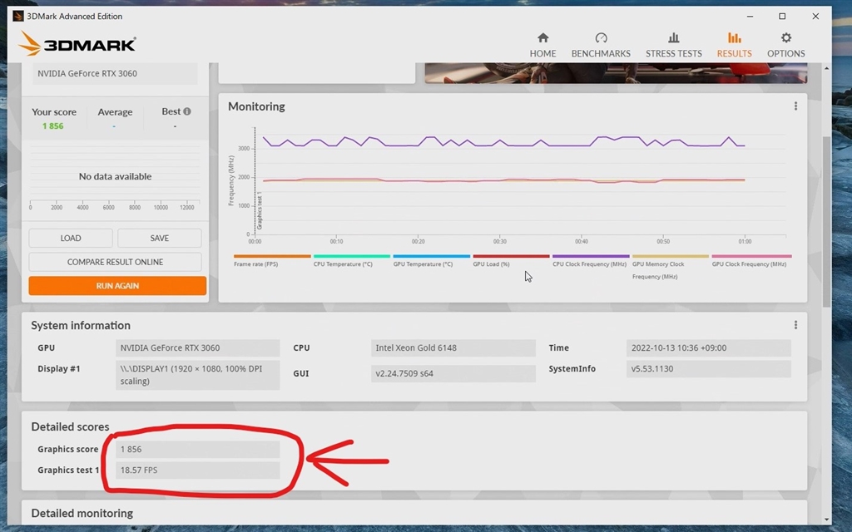Click the 3DMark logo
This screenshot has width=852, height=532.
coord(77,43)
